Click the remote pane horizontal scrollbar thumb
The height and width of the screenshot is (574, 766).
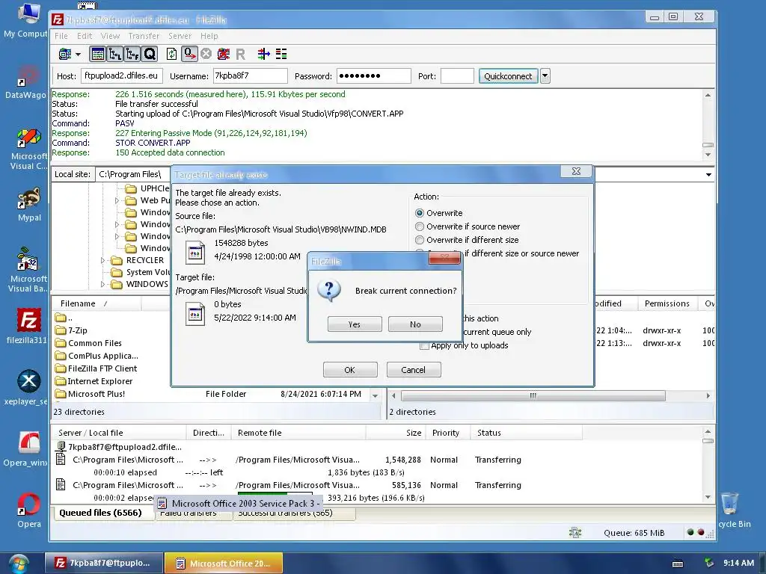[x=533, y=395]
